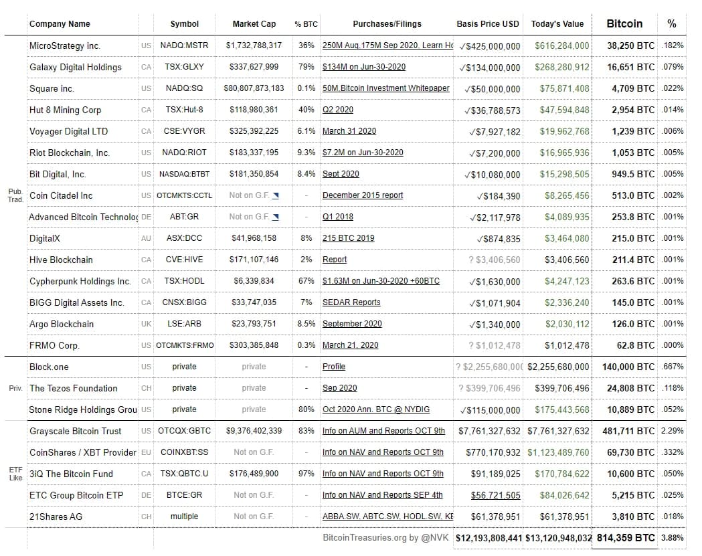Open Advanced Bitcoin Technologies 'Q1 2018' link
Viewport: 702px width, 556px height.
tap(337, 217)
